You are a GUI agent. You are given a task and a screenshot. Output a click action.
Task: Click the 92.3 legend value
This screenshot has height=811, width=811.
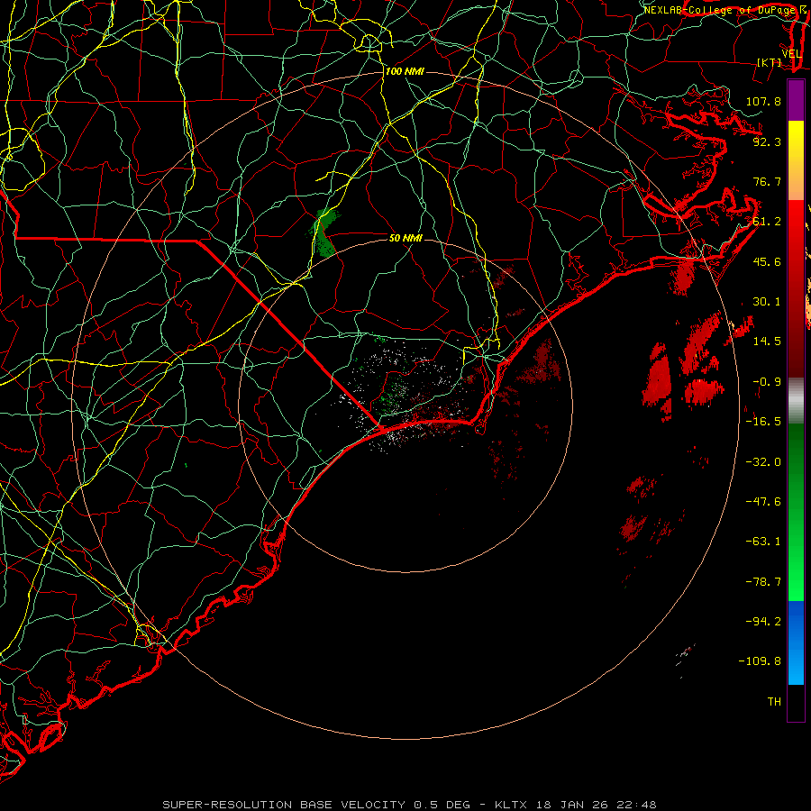tap(767, 141)
